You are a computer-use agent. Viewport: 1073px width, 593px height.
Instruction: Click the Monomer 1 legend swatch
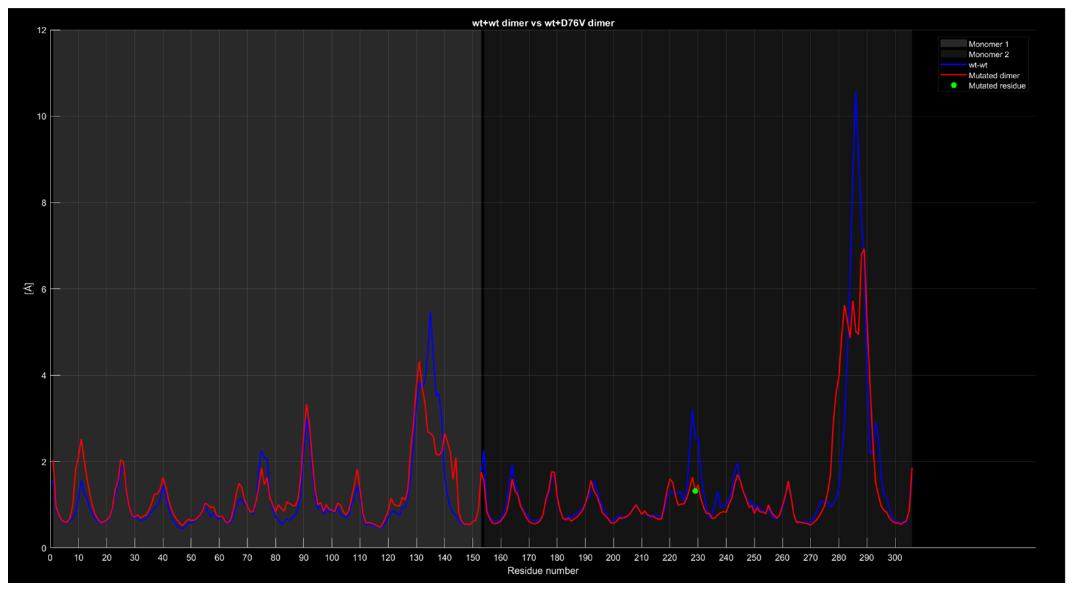coord(953,44)
